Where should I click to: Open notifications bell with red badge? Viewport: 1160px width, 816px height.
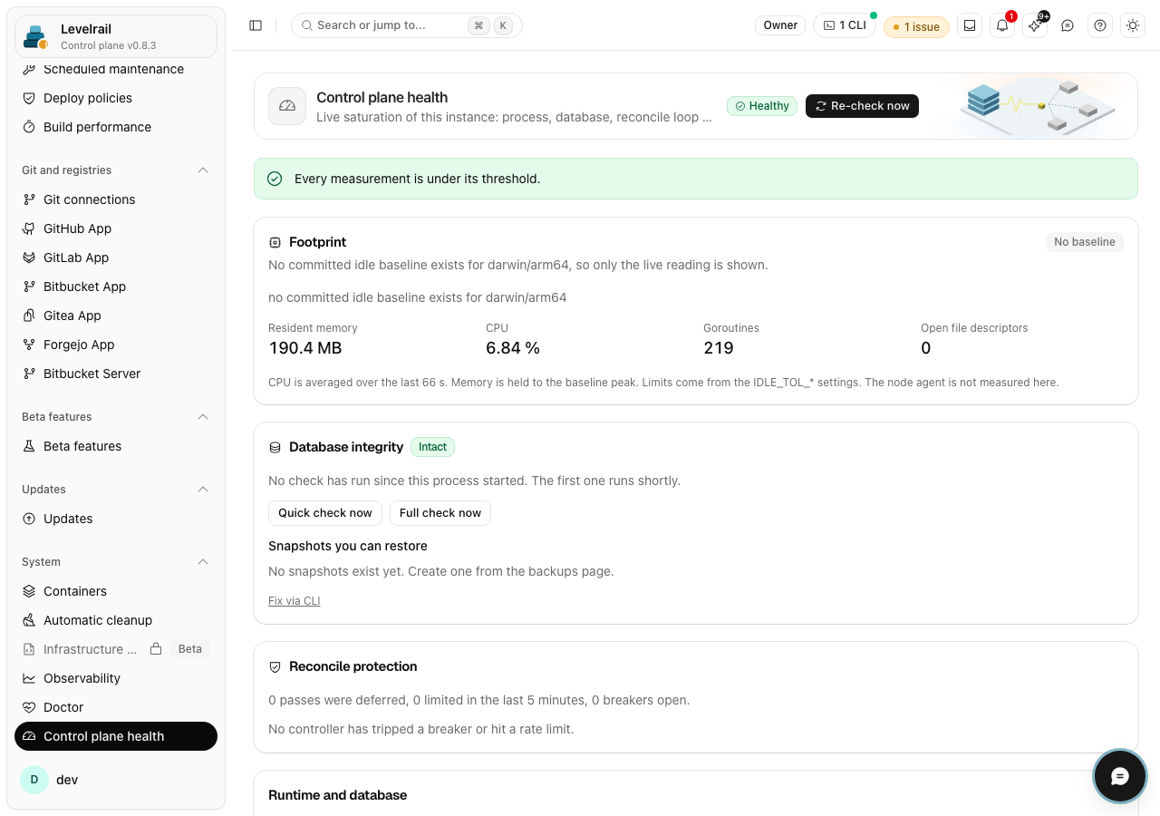[x=1002, y=25]
